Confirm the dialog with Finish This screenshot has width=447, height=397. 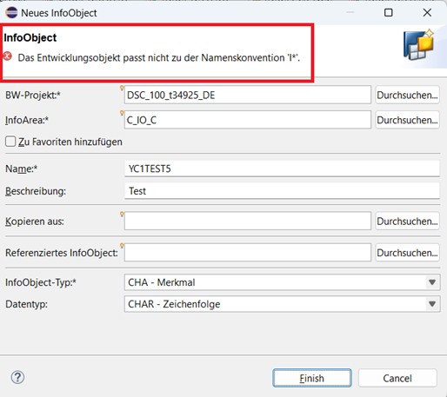point(312,378)
